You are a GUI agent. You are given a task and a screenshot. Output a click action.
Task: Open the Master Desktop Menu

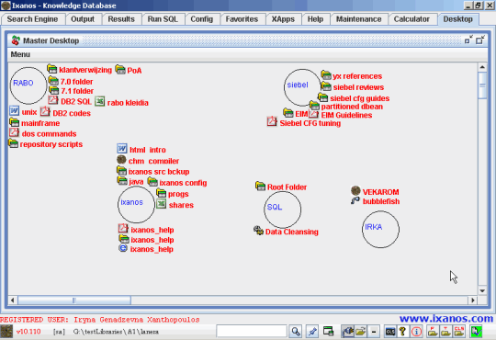coord(20,54)
